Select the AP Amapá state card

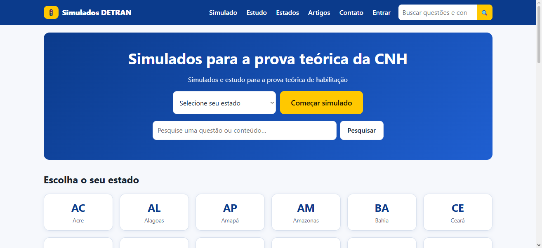230,212
